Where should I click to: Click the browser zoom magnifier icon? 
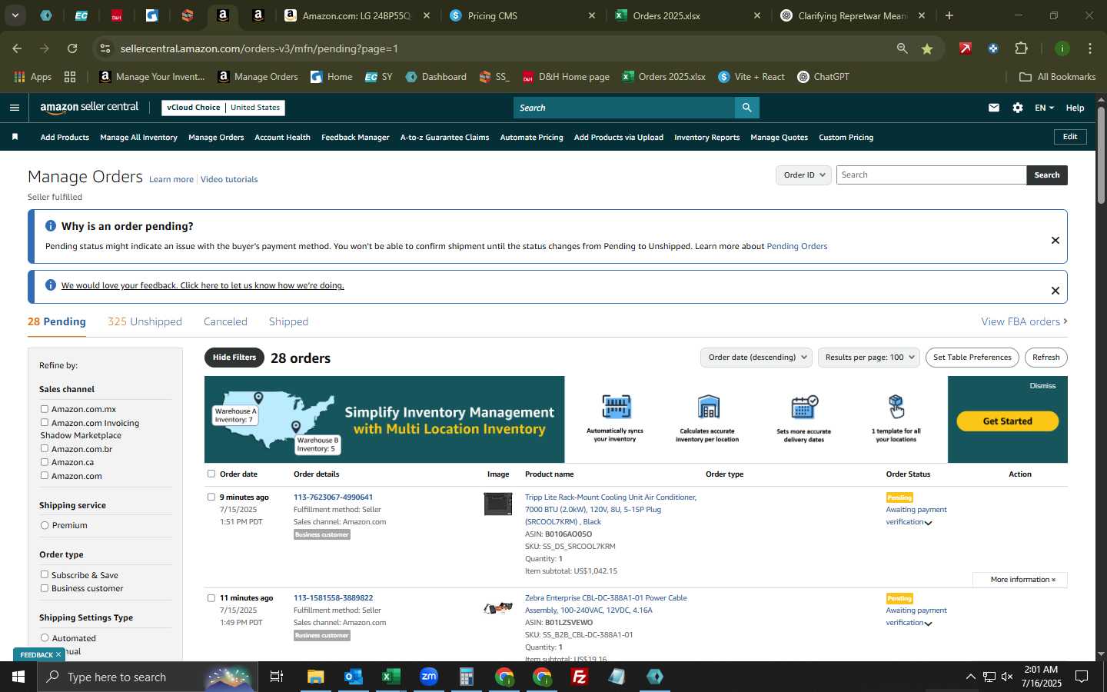click(902, 48)
